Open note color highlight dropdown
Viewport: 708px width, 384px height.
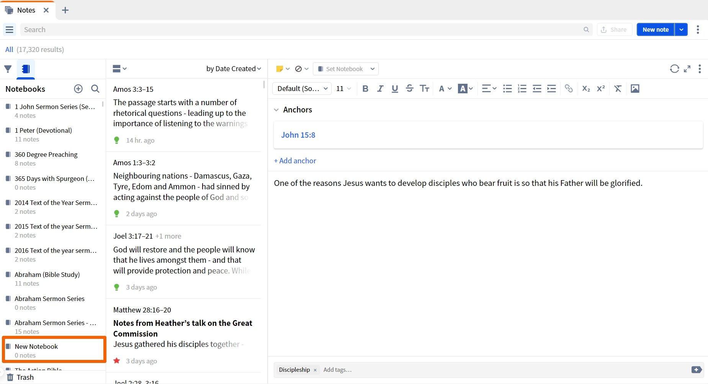(x=283, y=69)
